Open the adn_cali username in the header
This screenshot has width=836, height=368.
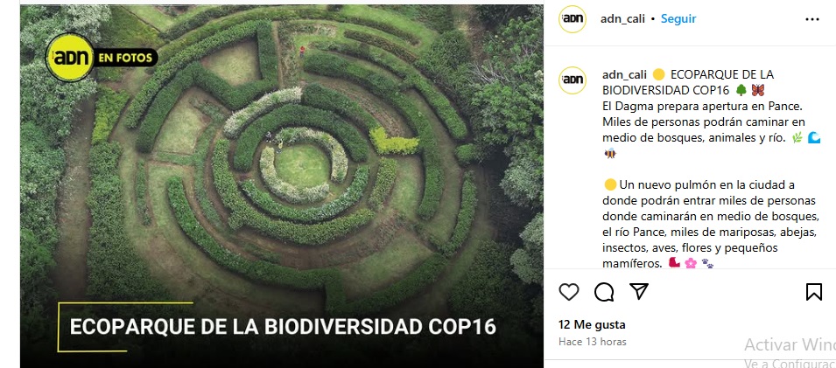pyautogui.click(x=622, y=19)
